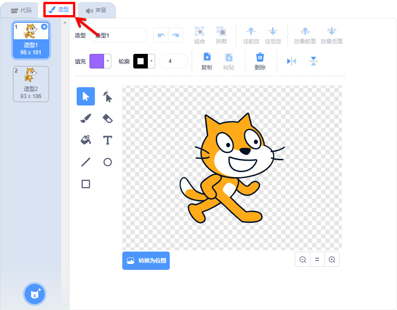The width and height of the screenshot is (397, 310).
Task: Select the Line tool
Action: click(x=86, y=162)
